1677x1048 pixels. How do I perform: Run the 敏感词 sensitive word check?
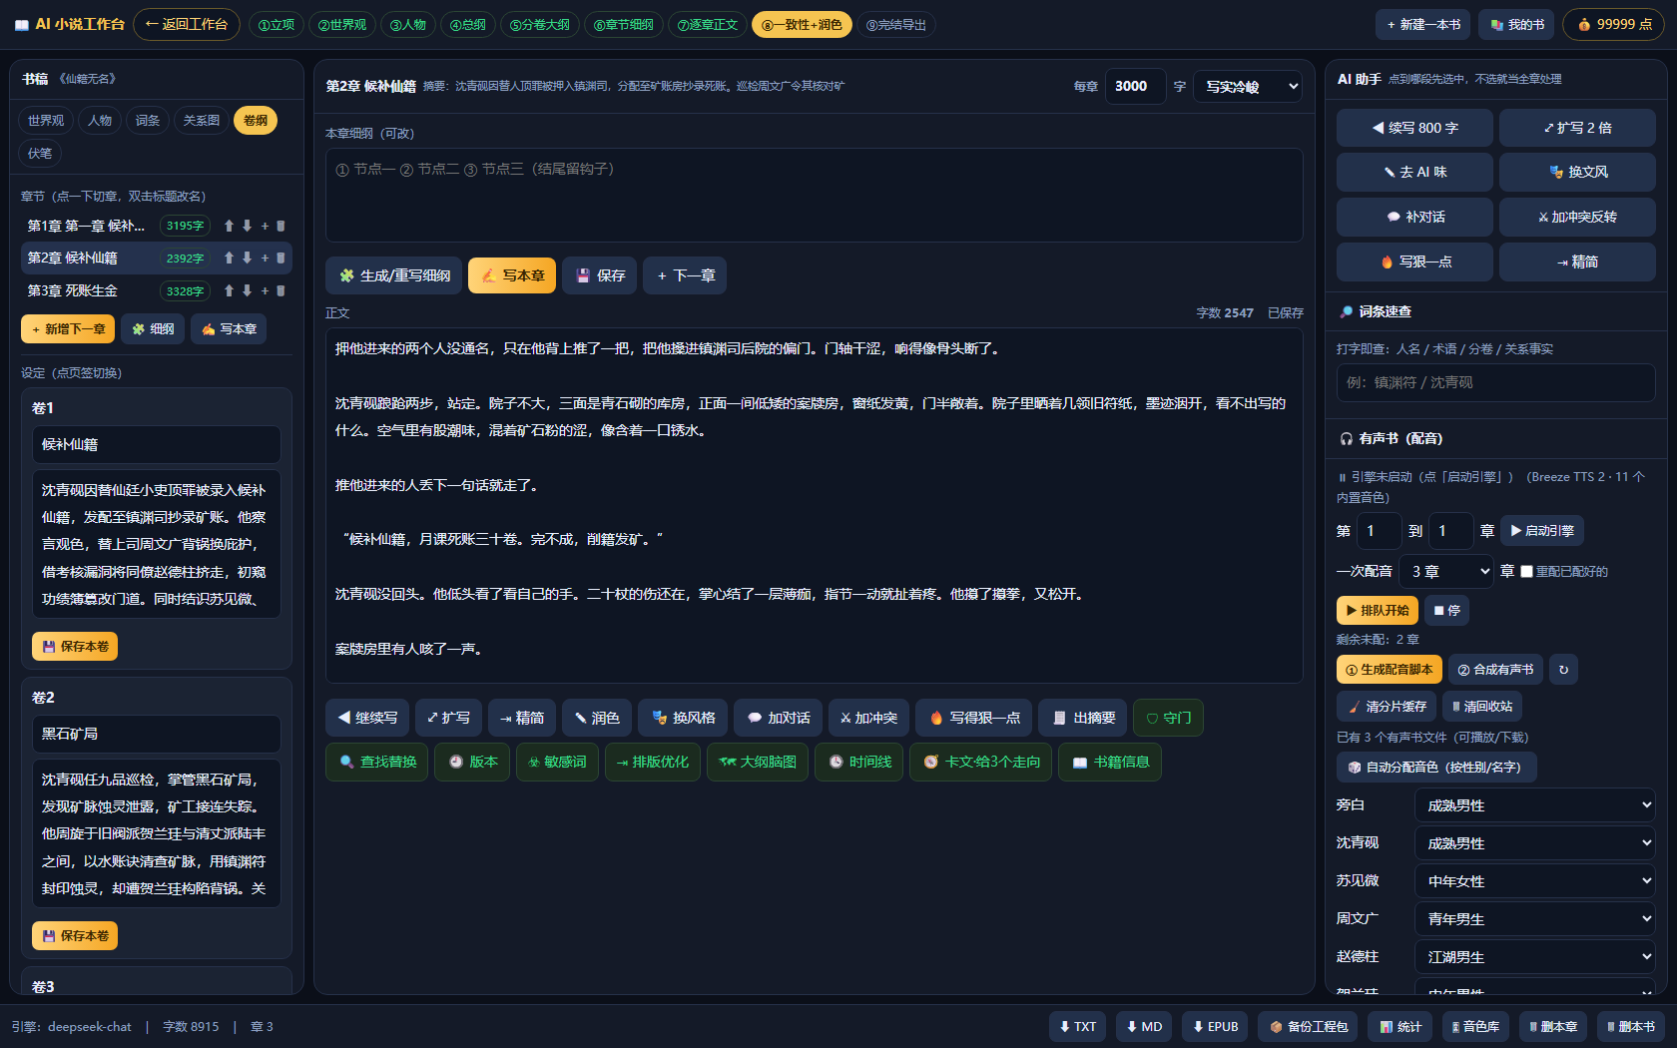(x=556, y=762)
